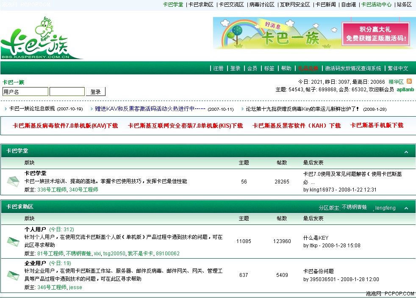
Task: Open section moderator lengfeng
Action: (385, 208)
